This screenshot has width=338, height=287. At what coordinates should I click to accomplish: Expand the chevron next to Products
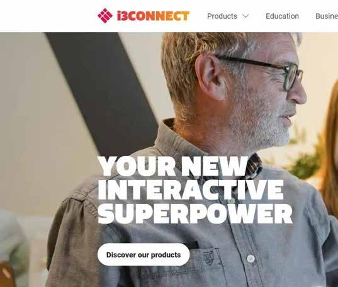(x=245, y=16)
